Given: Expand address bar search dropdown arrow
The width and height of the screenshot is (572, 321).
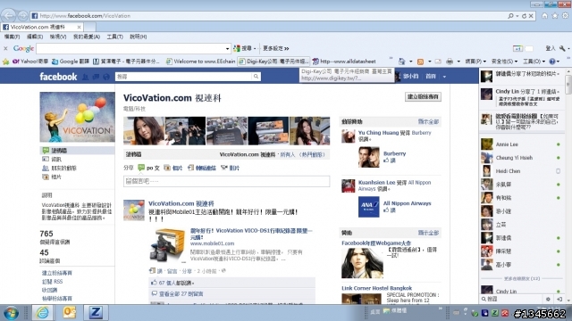Looking at the screenshot, I should click(517, 16).
